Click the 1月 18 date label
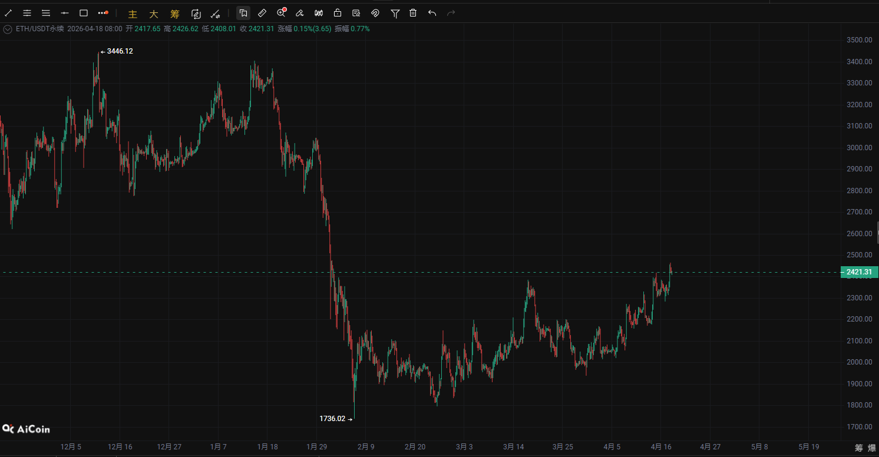879x457 pixels. point(267,447)
